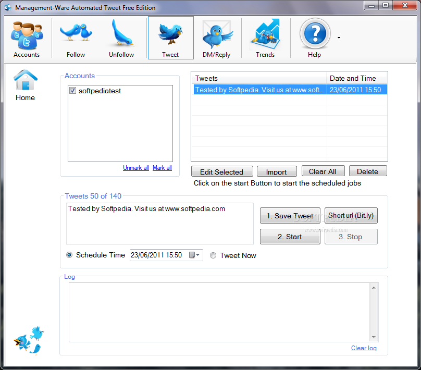Toggle the softpediatest account checkbox
This screenshot has height=370, width=421.
click(73, 91)
